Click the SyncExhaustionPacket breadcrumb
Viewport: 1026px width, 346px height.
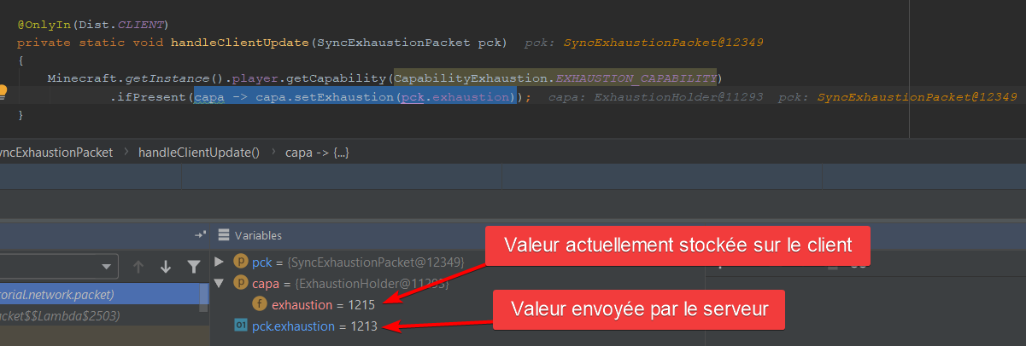56,153
